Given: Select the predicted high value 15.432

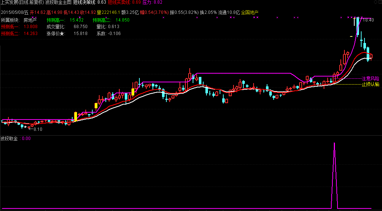Looking at the screenshot, I should pyautogui.click(x=77, y=20).
